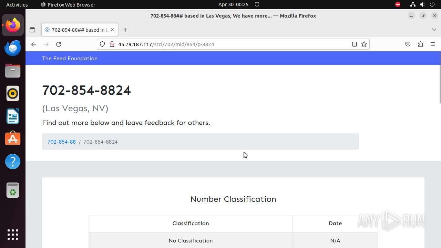
Task: Open a new tab with plus
Action: coord(125,30)
